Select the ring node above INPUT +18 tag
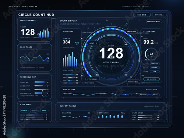184x138 pixels. pos(92,36)
